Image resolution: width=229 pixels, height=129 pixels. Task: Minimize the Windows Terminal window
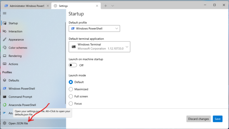tap(205, 5)
